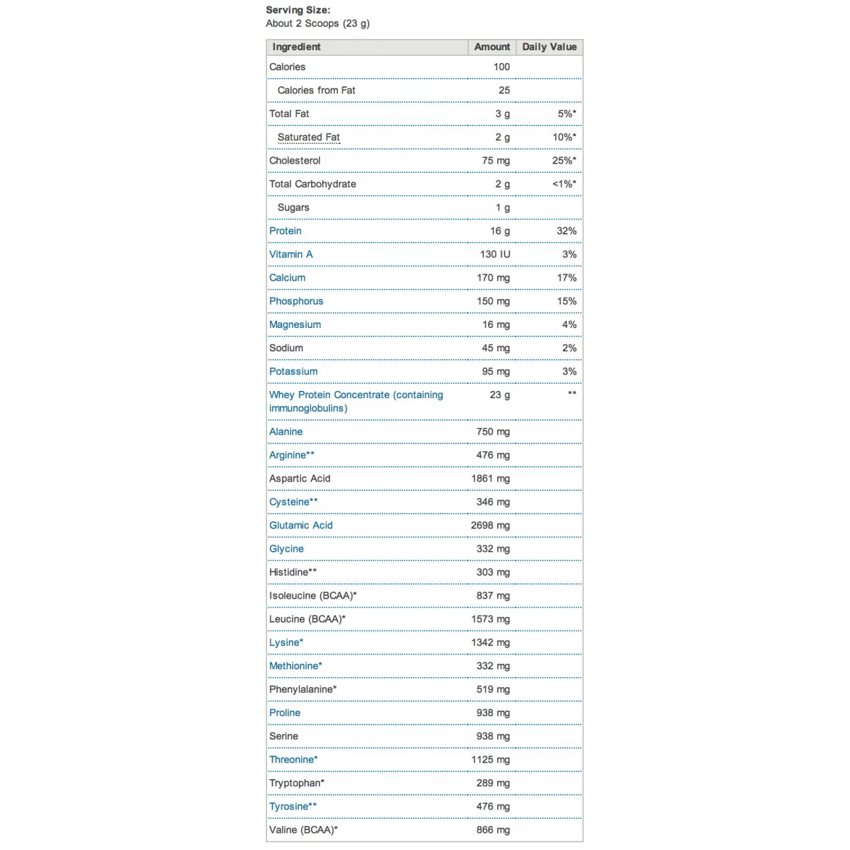Follow the Alanine link
The image size is (850, 850).
click(x=285, y=431)
